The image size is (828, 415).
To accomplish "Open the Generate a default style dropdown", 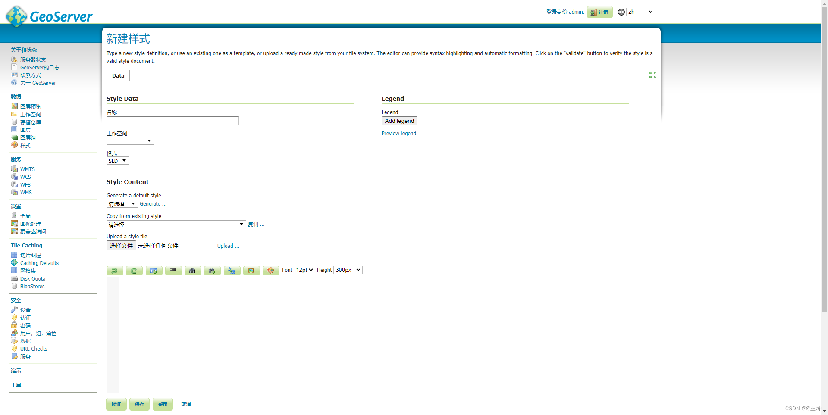I will tap(122, 204).
